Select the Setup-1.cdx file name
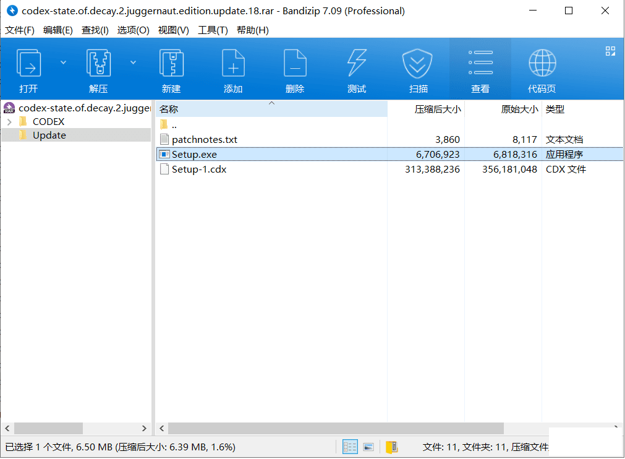The image size is (625, 459). (199, 169)
